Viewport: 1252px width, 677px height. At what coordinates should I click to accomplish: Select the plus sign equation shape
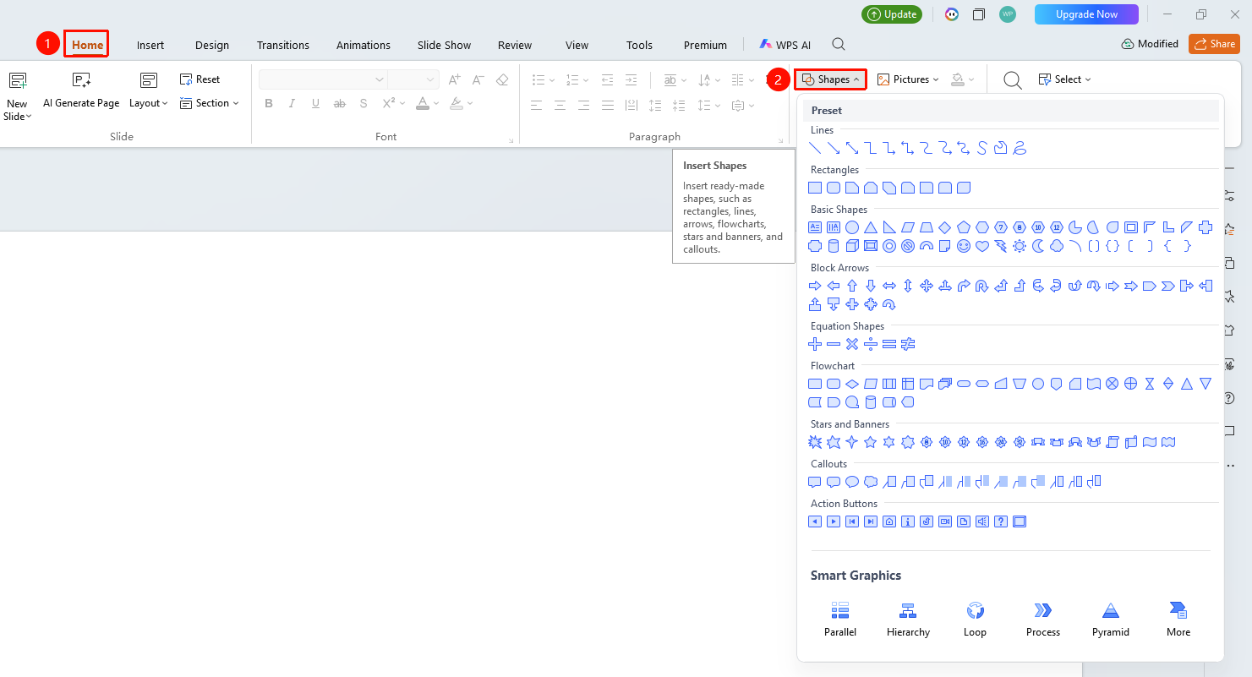coord(815,344)
